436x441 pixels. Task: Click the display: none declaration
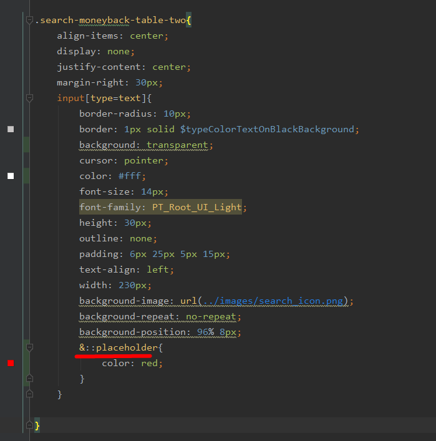95,52
